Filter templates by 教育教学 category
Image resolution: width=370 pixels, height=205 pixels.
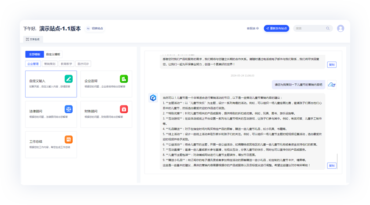(67, 64)
